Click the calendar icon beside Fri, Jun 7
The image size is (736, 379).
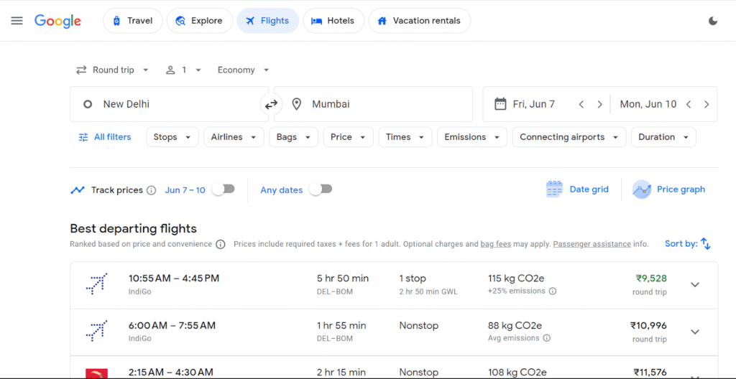click(x=500, y=103)
